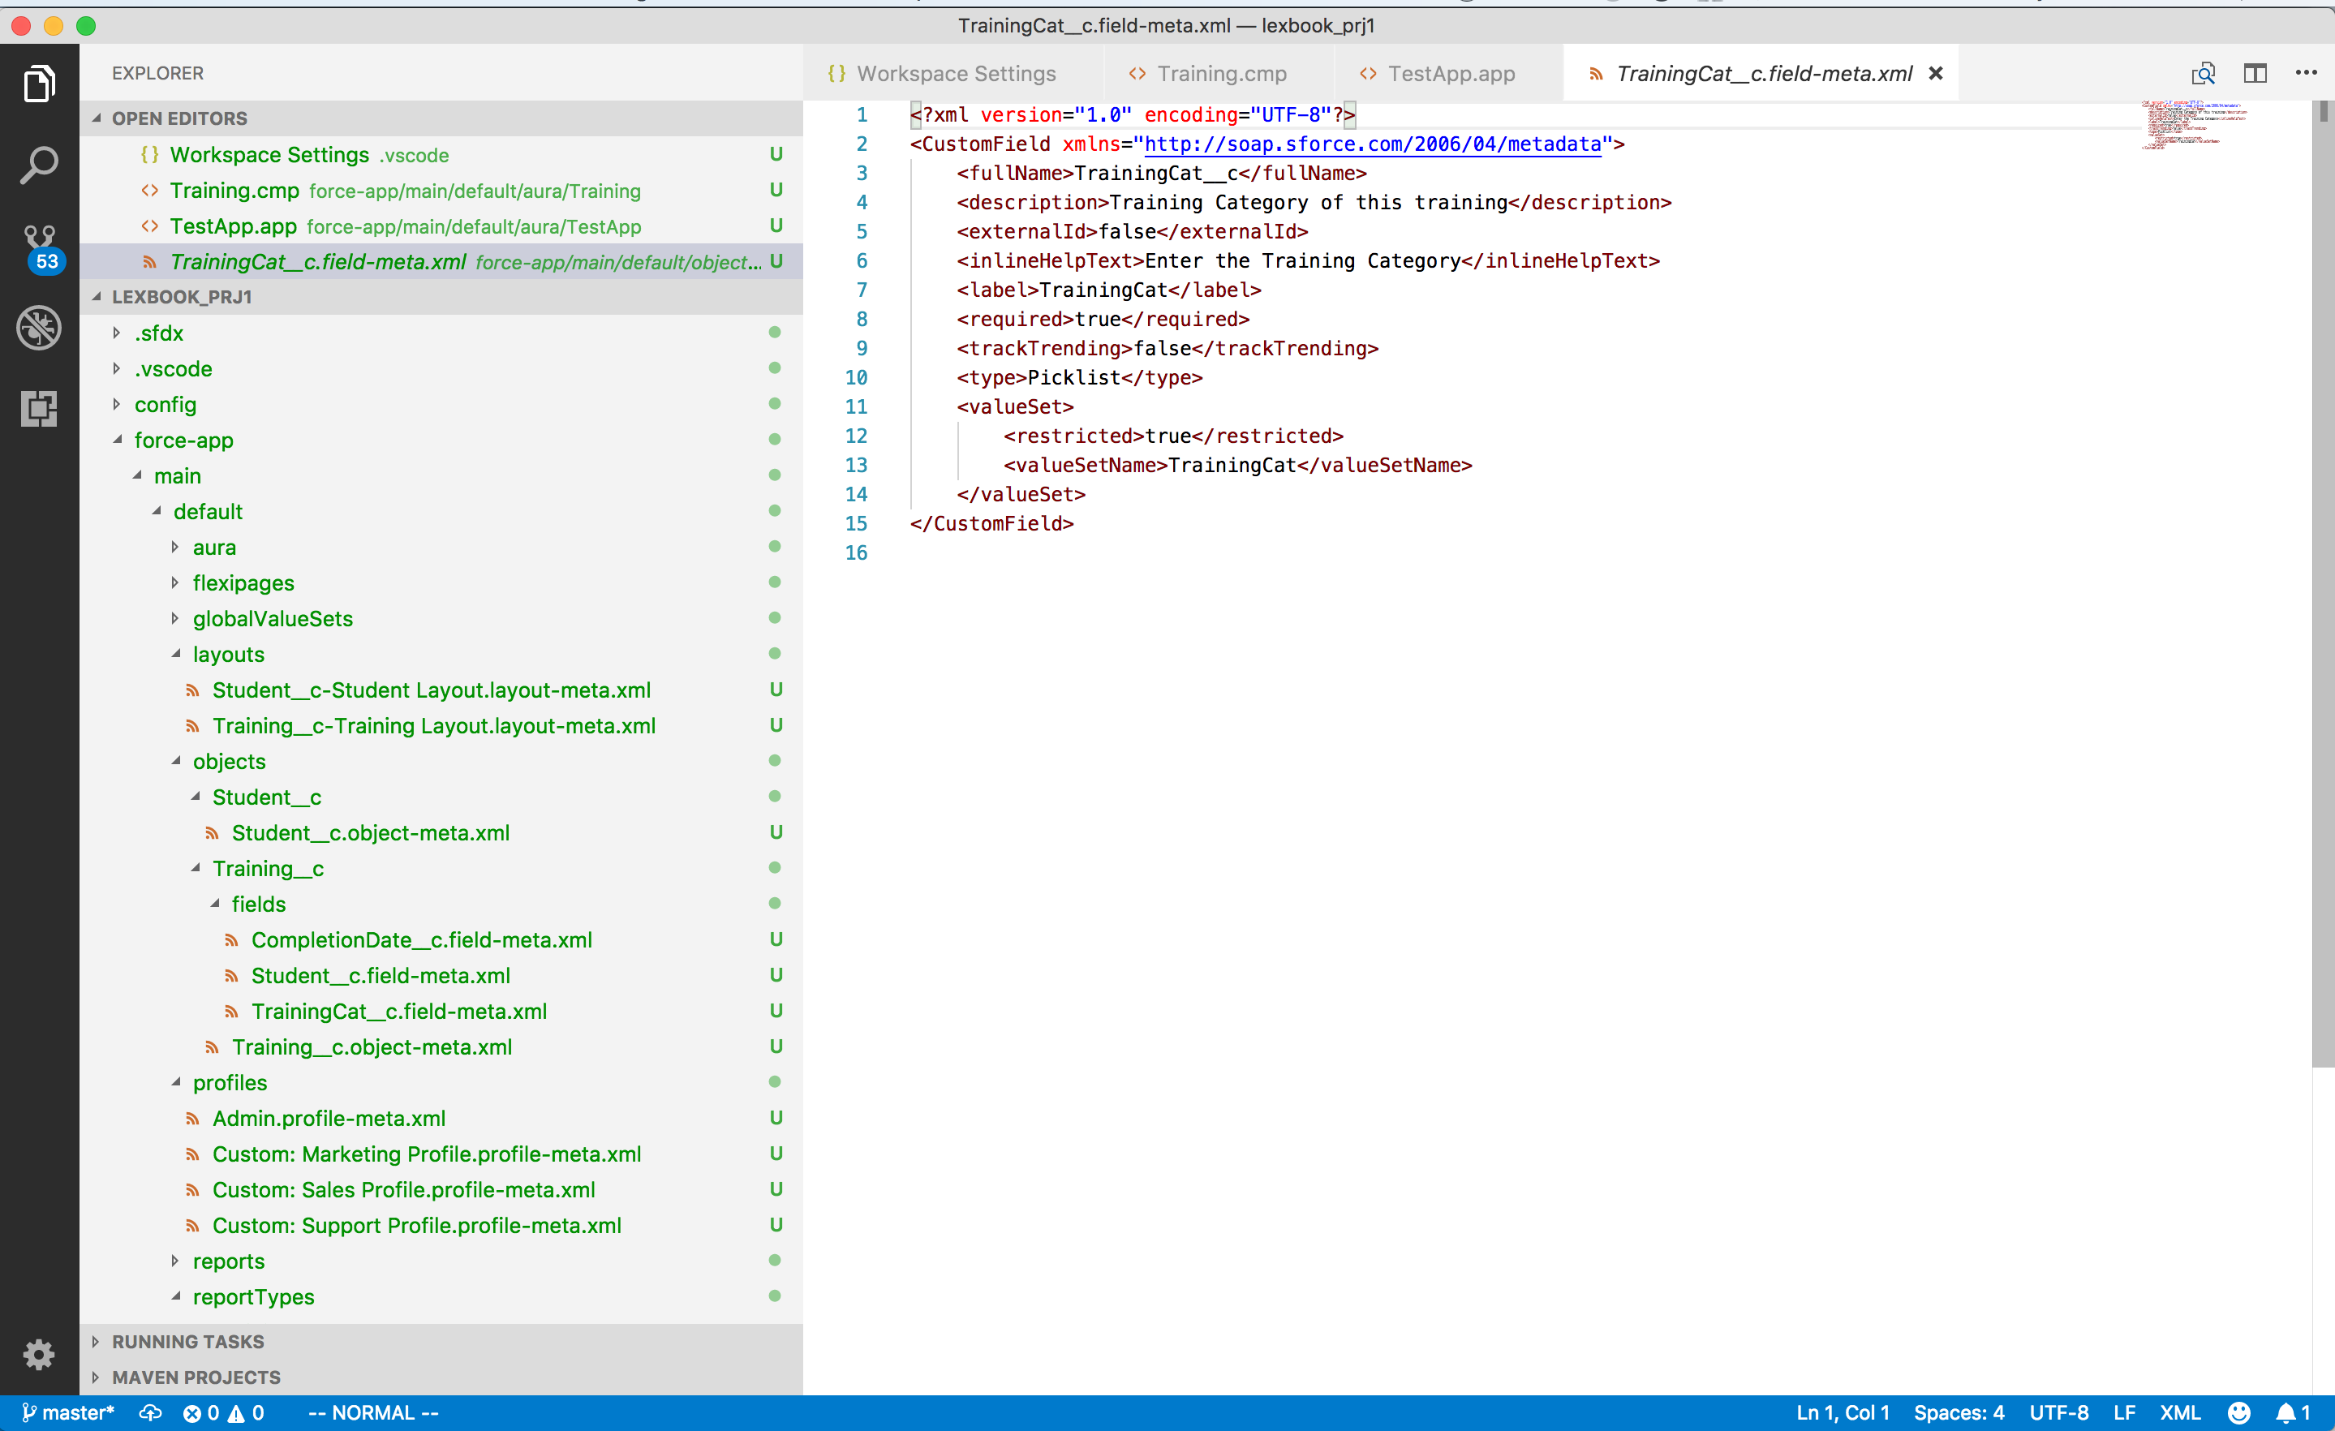Open the errors and warnings counter
This screenshot has width=2335, height=1431.
224,1413
